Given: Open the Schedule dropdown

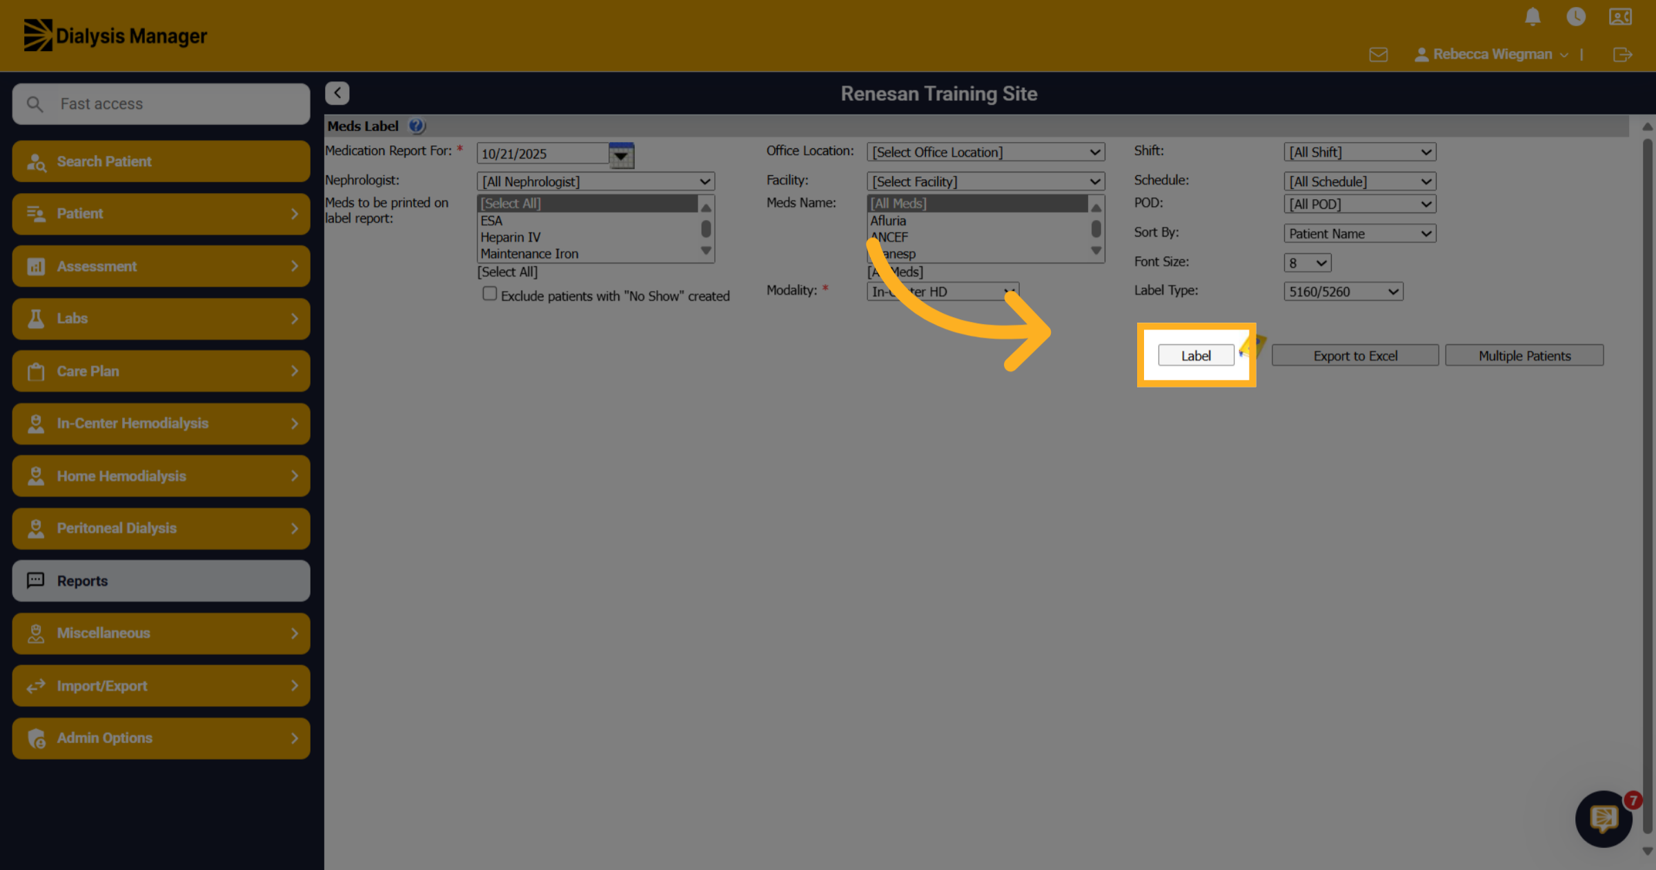Looking at the screenshot, I should (1359, 181).
